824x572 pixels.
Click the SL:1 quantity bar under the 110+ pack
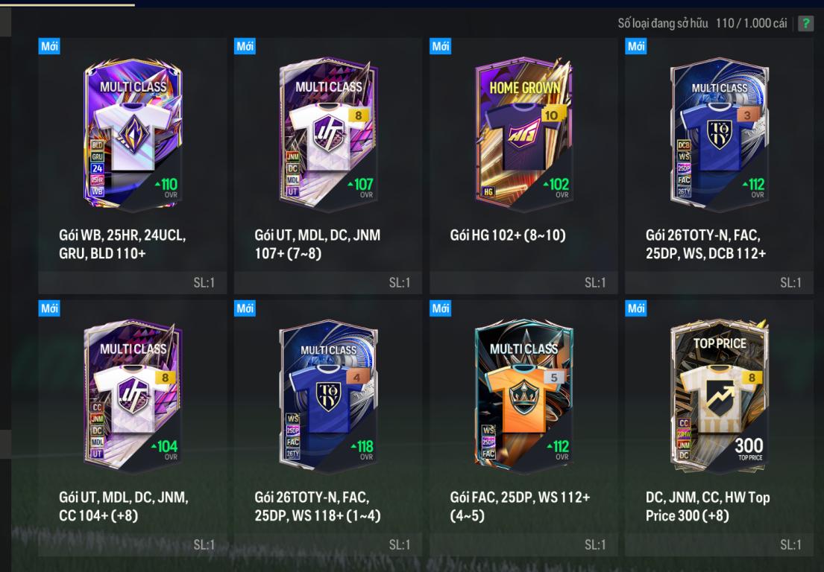tap(133, 283)
